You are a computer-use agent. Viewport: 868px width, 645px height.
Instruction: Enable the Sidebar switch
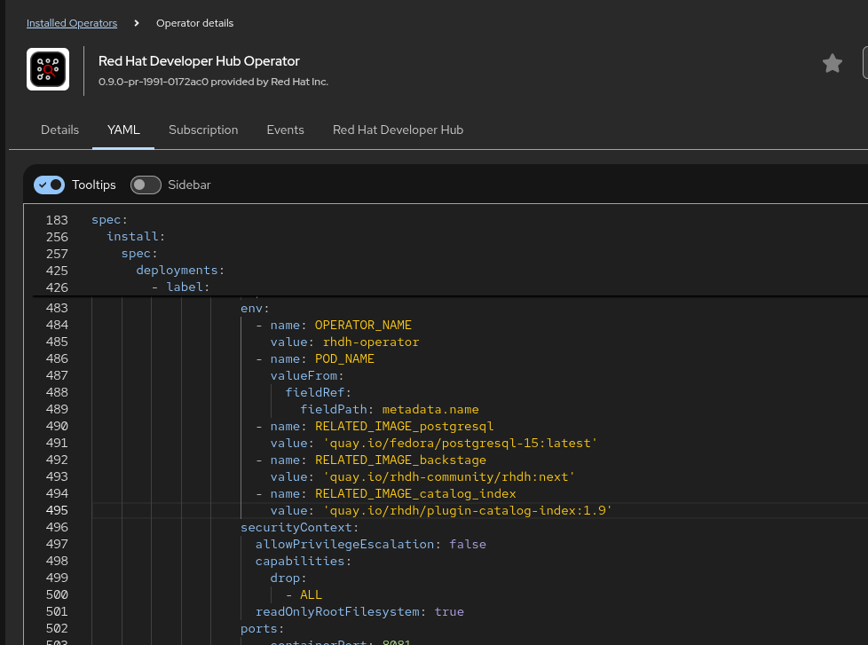point(146,185)
